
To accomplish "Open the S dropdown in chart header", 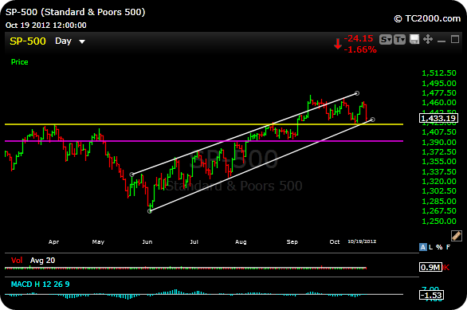I will (x=386, y=39).
